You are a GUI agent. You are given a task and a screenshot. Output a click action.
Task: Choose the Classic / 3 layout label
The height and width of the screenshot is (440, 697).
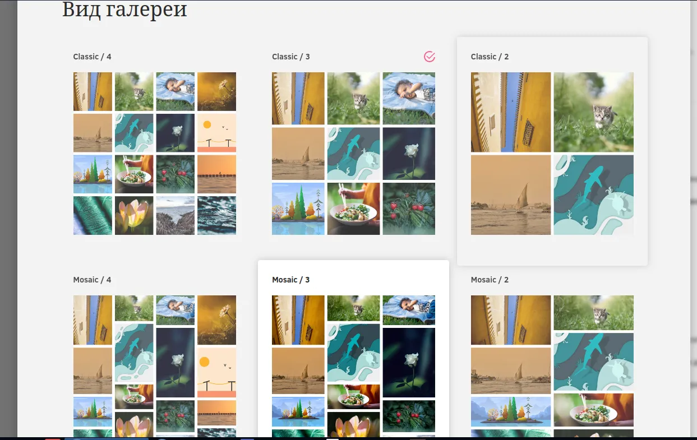click(x=291, y=57)
